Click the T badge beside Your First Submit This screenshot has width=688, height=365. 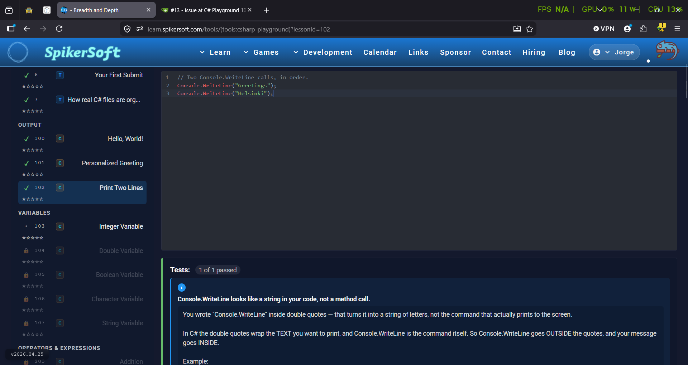pyautogui.click(x=60, y=75)
